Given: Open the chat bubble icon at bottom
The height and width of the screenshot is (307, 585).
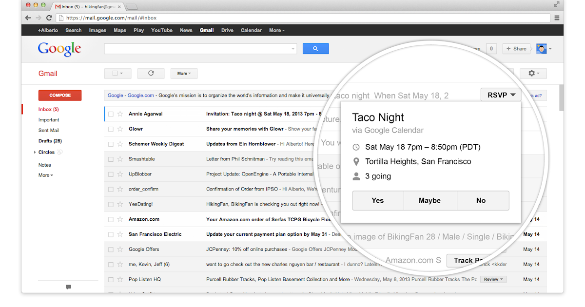Looking at the screenshot, I should [68, 287].
